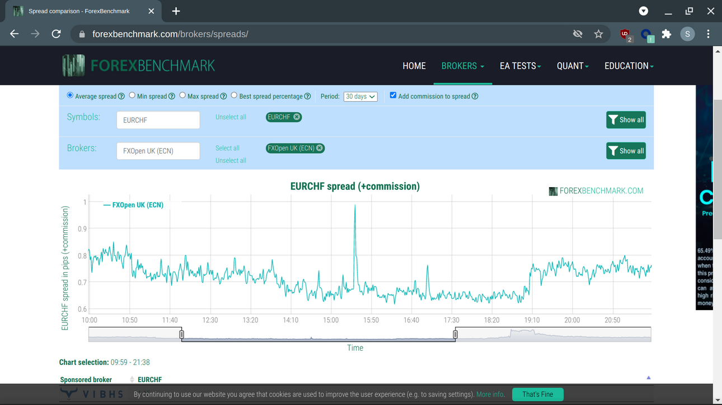This screenshot has height=405, width=722.
Task: Expand the EDUCATION navigation menu
Action: (x=629, y=66)
